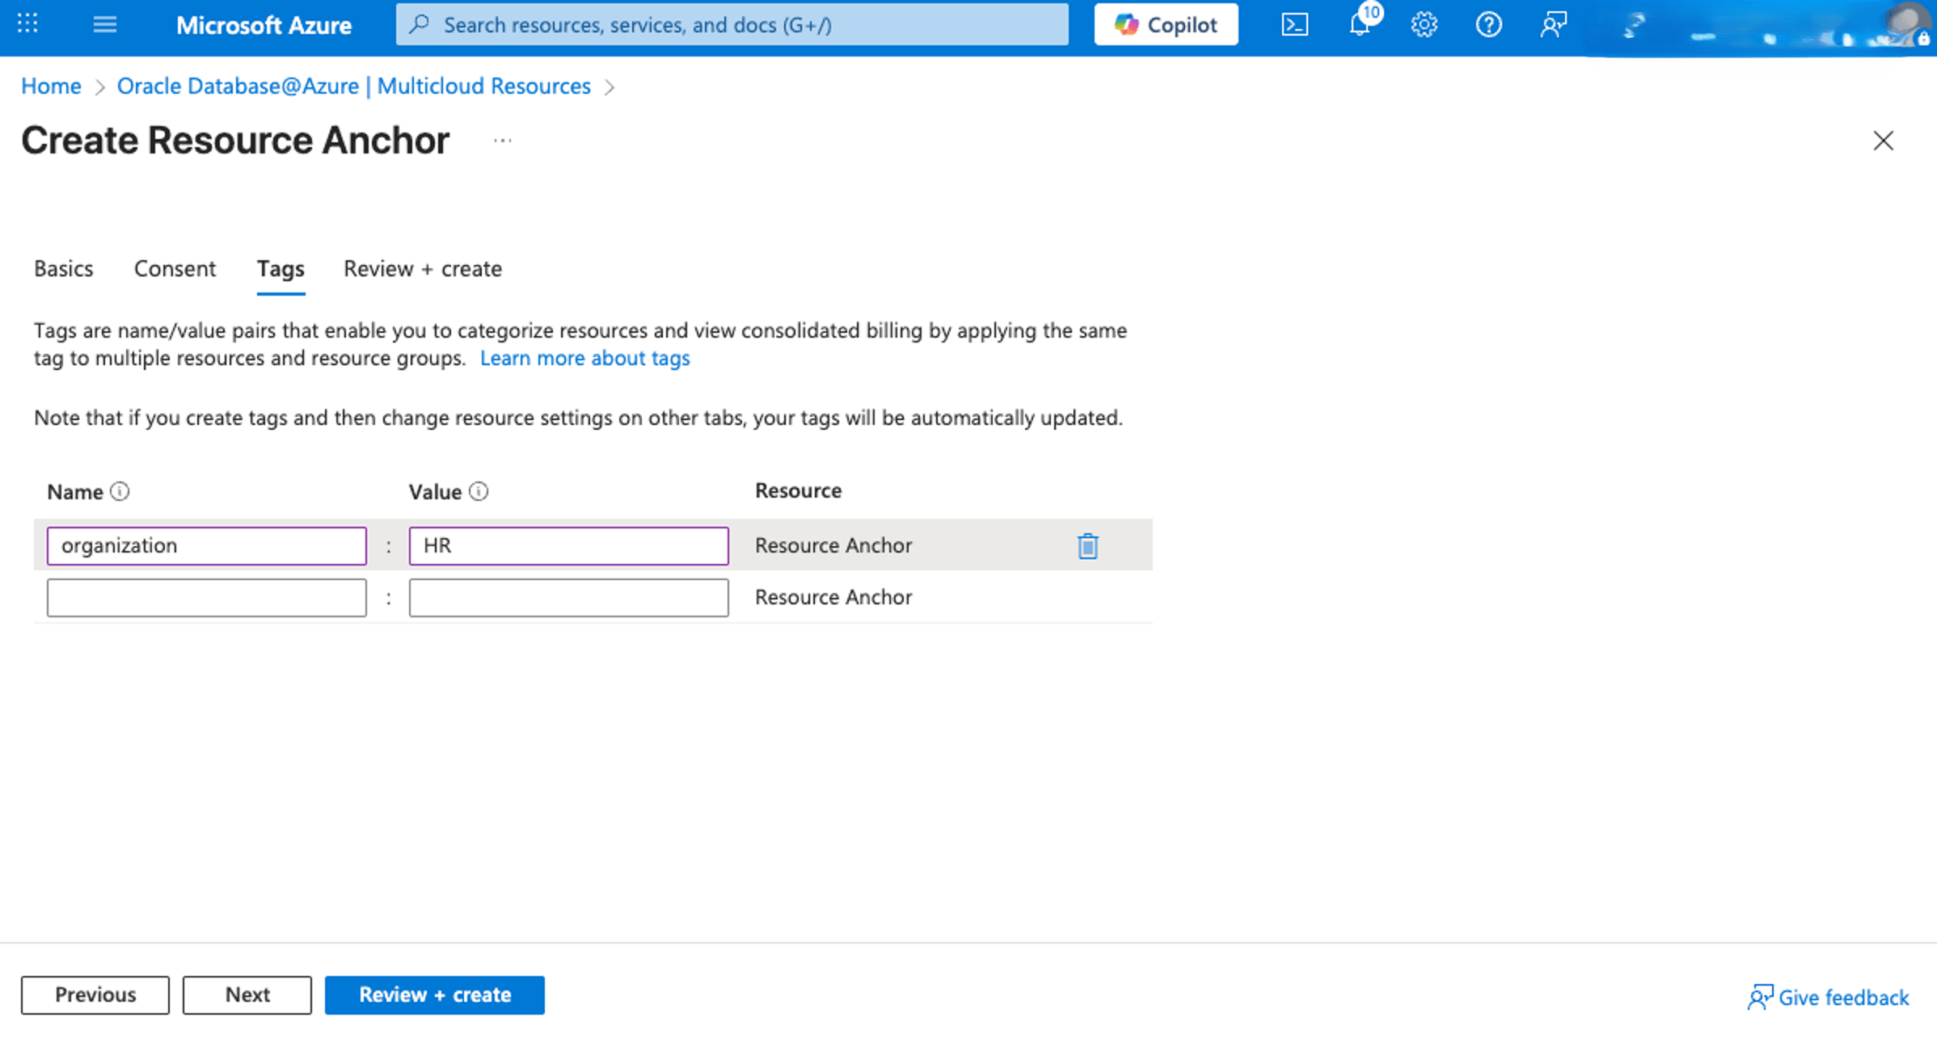Switch to the Basics tab
This screenshot has height=1039, width=1937.
(63, 269)
